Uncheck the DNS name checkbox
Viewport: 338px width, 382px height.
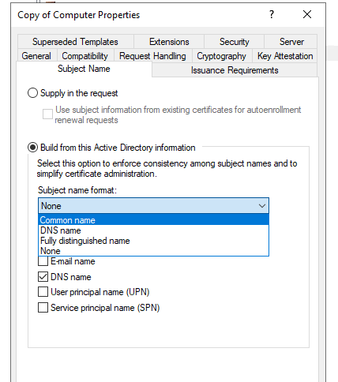tap(43, 277)
